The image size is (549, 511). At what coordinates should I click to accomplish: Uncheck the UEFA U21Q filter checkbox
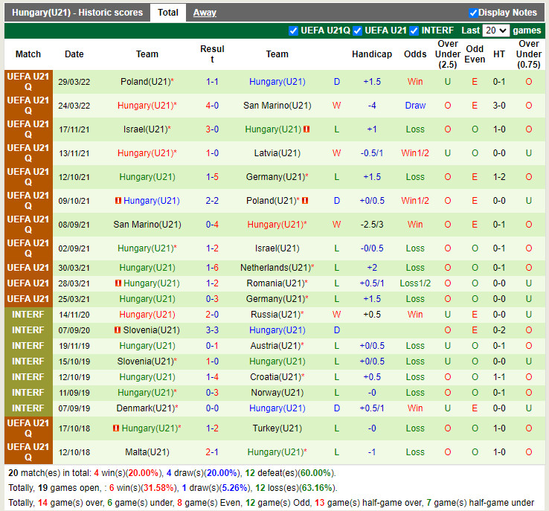[293, 30]
